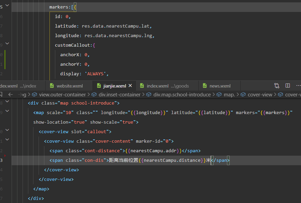The image size is (301, 203).
Task: Click the cube icon before div.map.school-introduce
Action: tap(149, 94)
